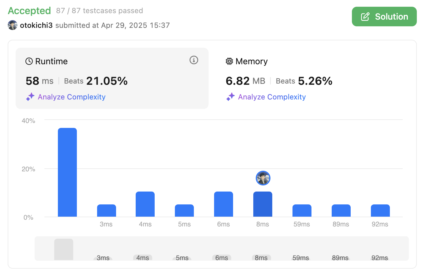
Task: Click the chip icon beside Memory
Action: point(229,62)
